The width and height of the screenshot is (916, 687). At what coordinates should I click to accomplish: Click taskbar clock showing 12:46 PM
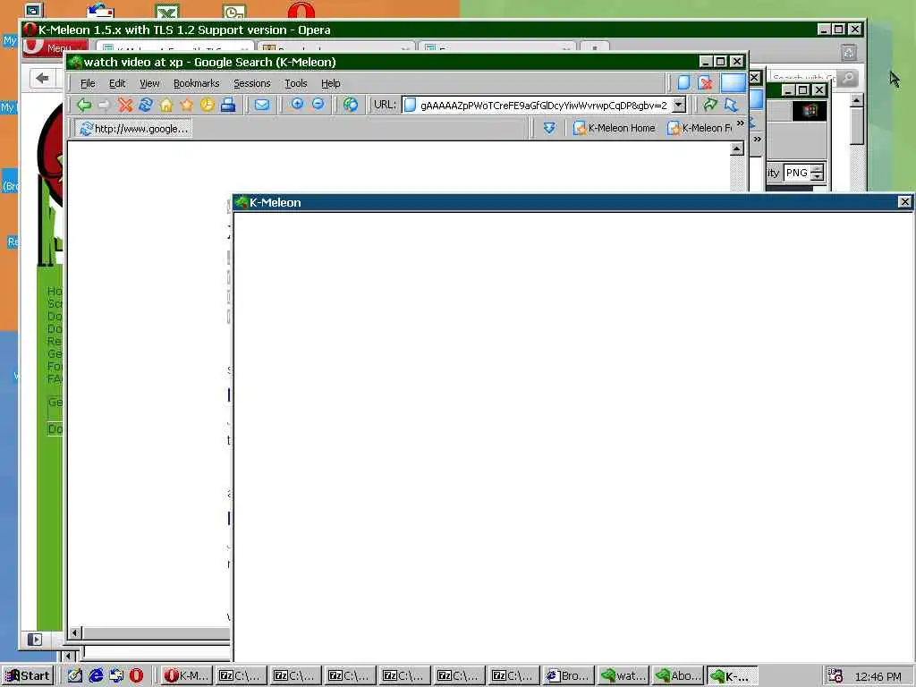(x=878, y=676)
